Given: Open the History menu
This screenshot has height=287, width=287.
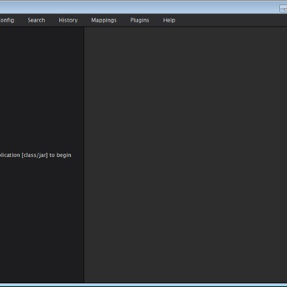Looking at the screenshot, I should (x=68, y=21).
